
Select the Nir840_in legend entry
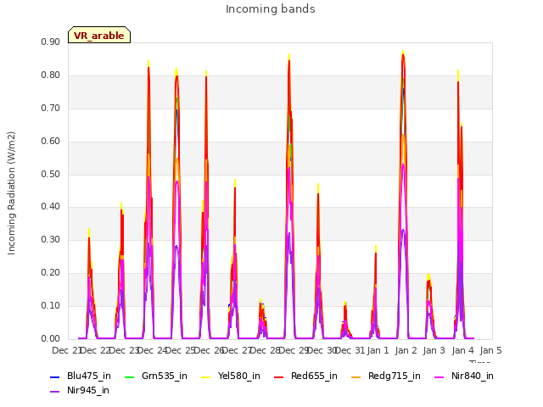pyautogui.click(x=464, y=376)
